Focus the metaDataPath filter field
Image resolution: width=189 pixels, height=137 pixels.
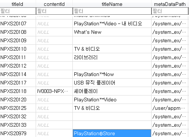point(170,11)
